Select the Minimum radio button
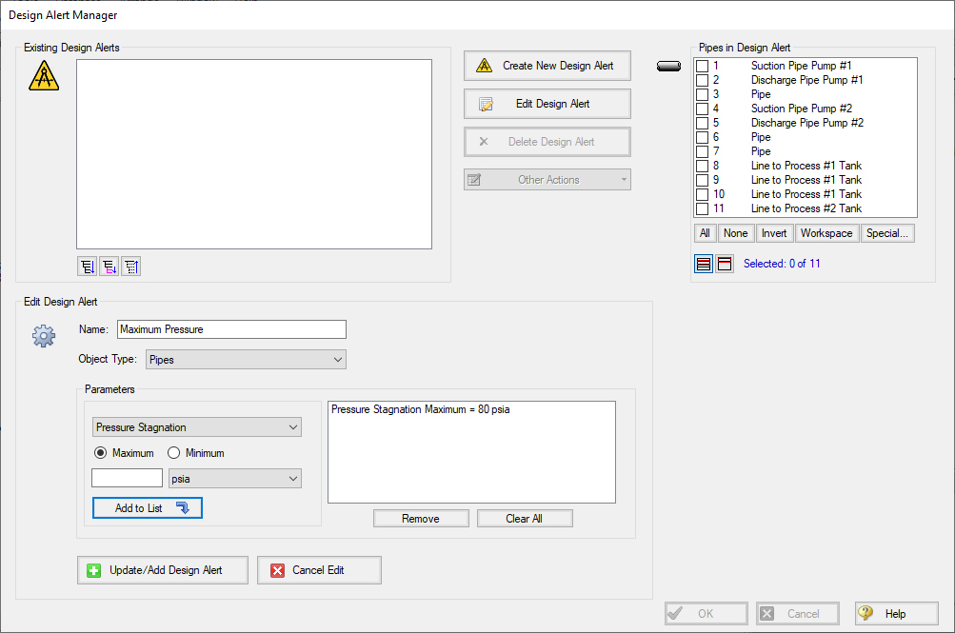Screen dimensions: 955x633 (x=174, y=453)
